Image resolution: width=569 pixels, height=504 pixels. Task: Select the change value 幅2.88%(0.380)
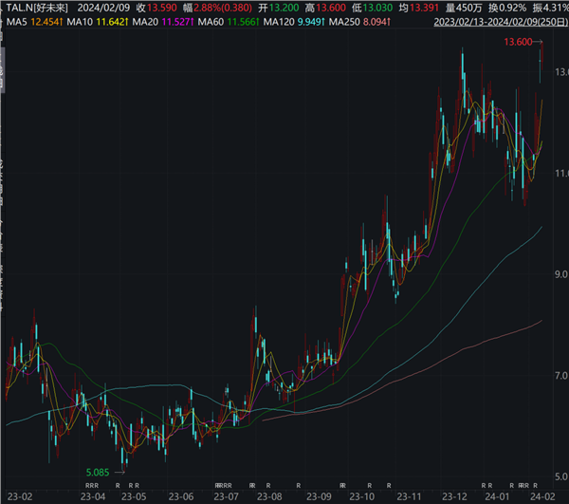[217, 8]
